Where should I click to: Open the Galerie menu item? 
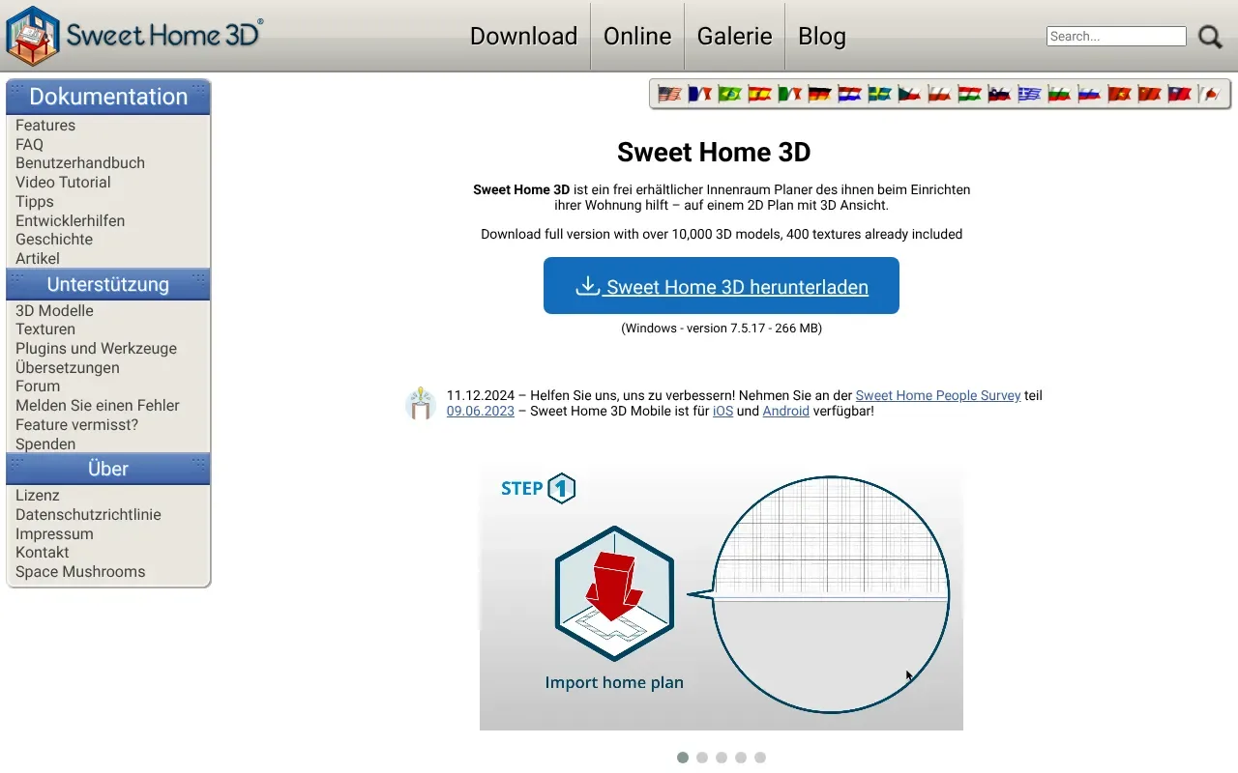[734, 36]
